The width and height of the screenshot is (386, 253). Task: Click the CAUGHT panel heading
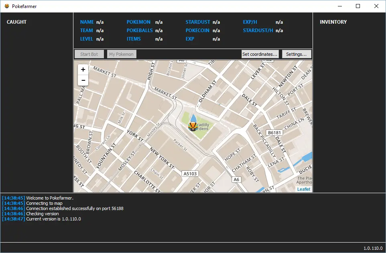click(x=16, y=22)
